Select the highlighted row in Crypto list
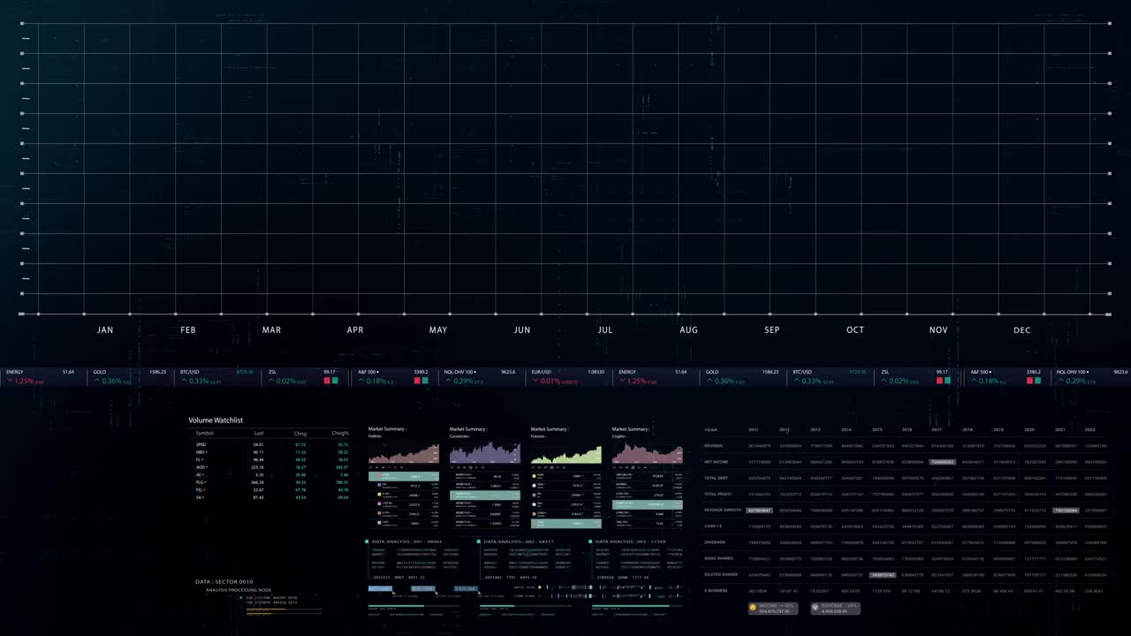 pyautogui.click(x=648, y=504)
